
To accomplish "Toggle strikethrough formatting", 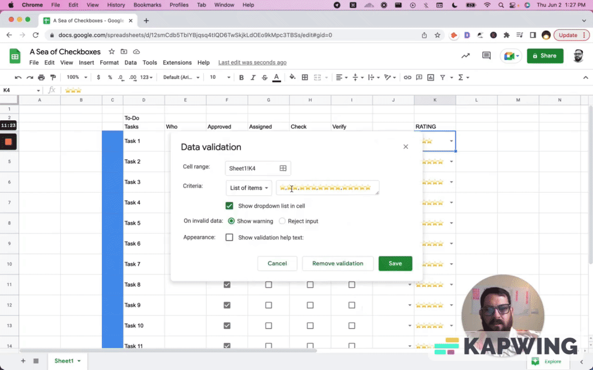I will [265, 77].
